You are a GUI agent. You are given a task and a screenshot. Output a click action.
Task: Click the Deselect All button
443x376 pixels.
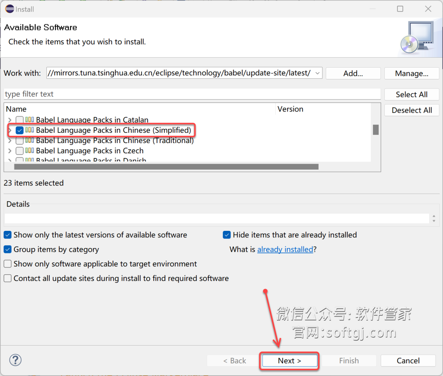point(412,110)
